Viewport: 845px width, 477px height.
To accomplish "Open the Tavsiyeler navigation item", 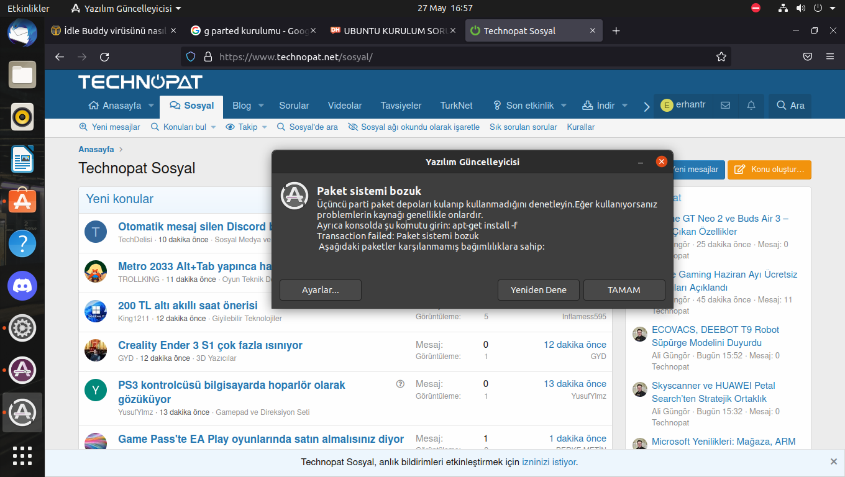I will [401, 106].
